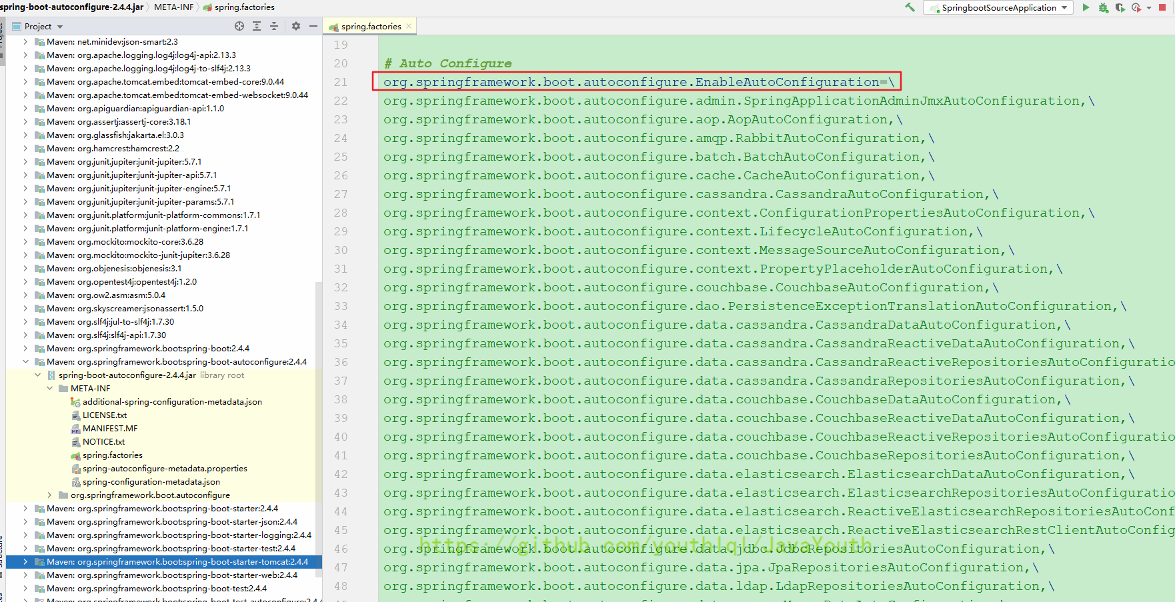Select the spring.factories editor tab
1175x602 pixels.
[371, 27]
